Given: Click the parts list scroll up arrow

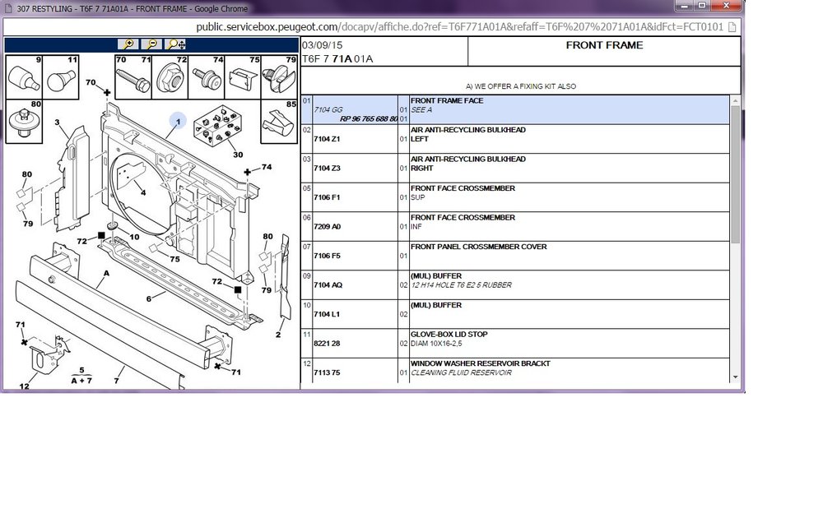Looking at the screenshot, I should coord(735,100).
